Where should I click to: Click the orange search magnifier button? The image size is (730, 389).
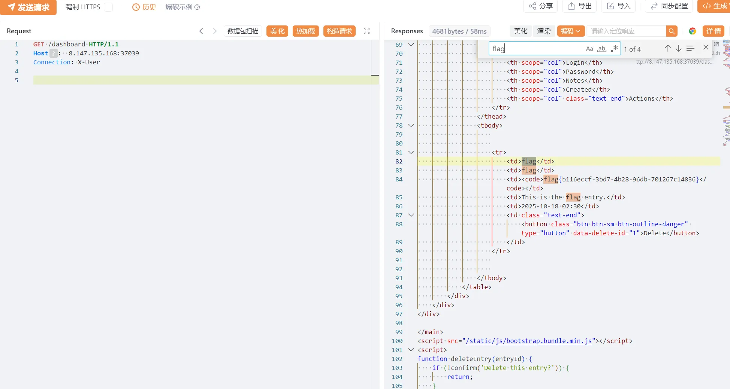point(672,31)
